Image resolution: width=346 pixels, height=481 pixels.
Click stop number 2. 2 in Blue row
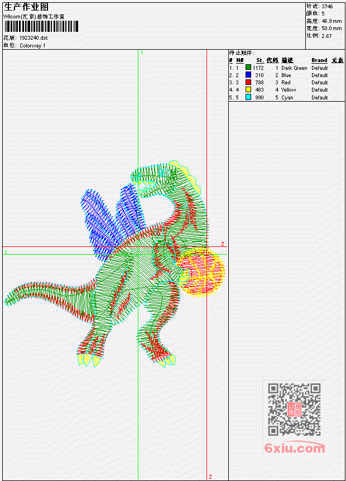234,75
